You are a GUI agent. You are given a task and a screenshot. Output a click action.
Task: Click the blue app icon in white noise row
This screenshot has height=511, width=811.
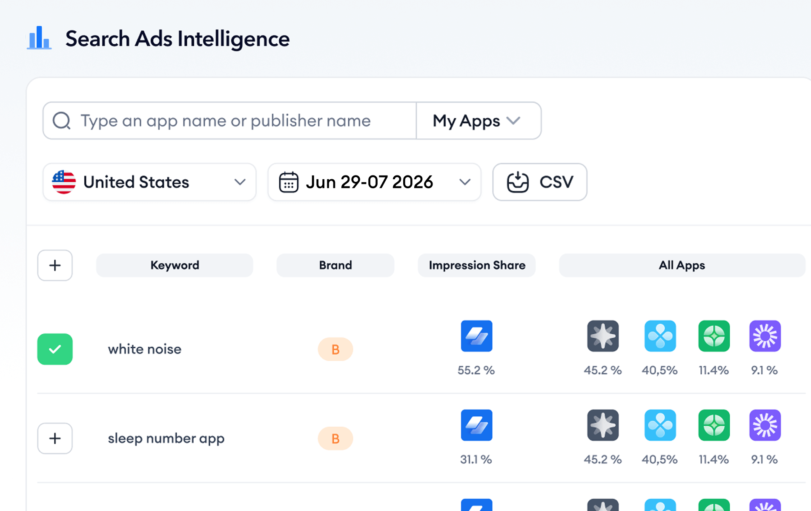[x=476, y=336]
